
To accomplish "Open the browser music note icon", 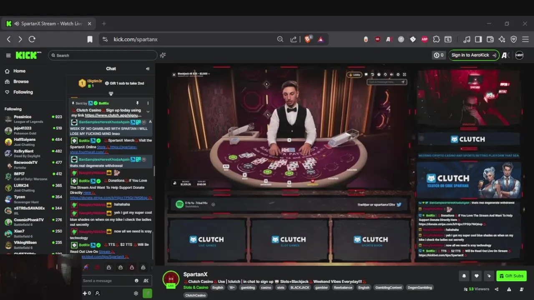I will (x=467, y=39).
